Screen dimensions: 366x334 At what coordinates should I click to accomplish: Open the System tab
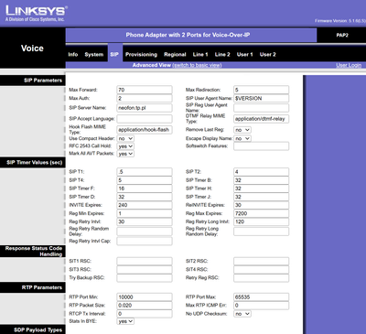(x=94, y=55)
